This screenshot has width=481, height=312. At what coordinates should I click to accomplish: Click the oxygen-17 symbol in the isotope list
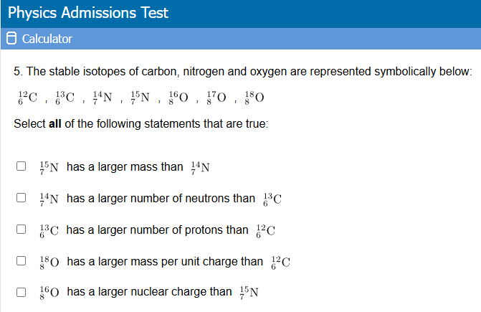coord(216,98)
